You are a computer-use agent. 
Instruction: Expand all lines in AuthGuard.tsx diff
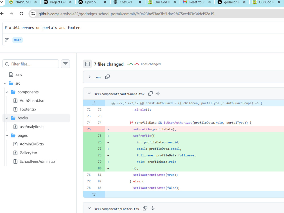(x=158, y=93)
